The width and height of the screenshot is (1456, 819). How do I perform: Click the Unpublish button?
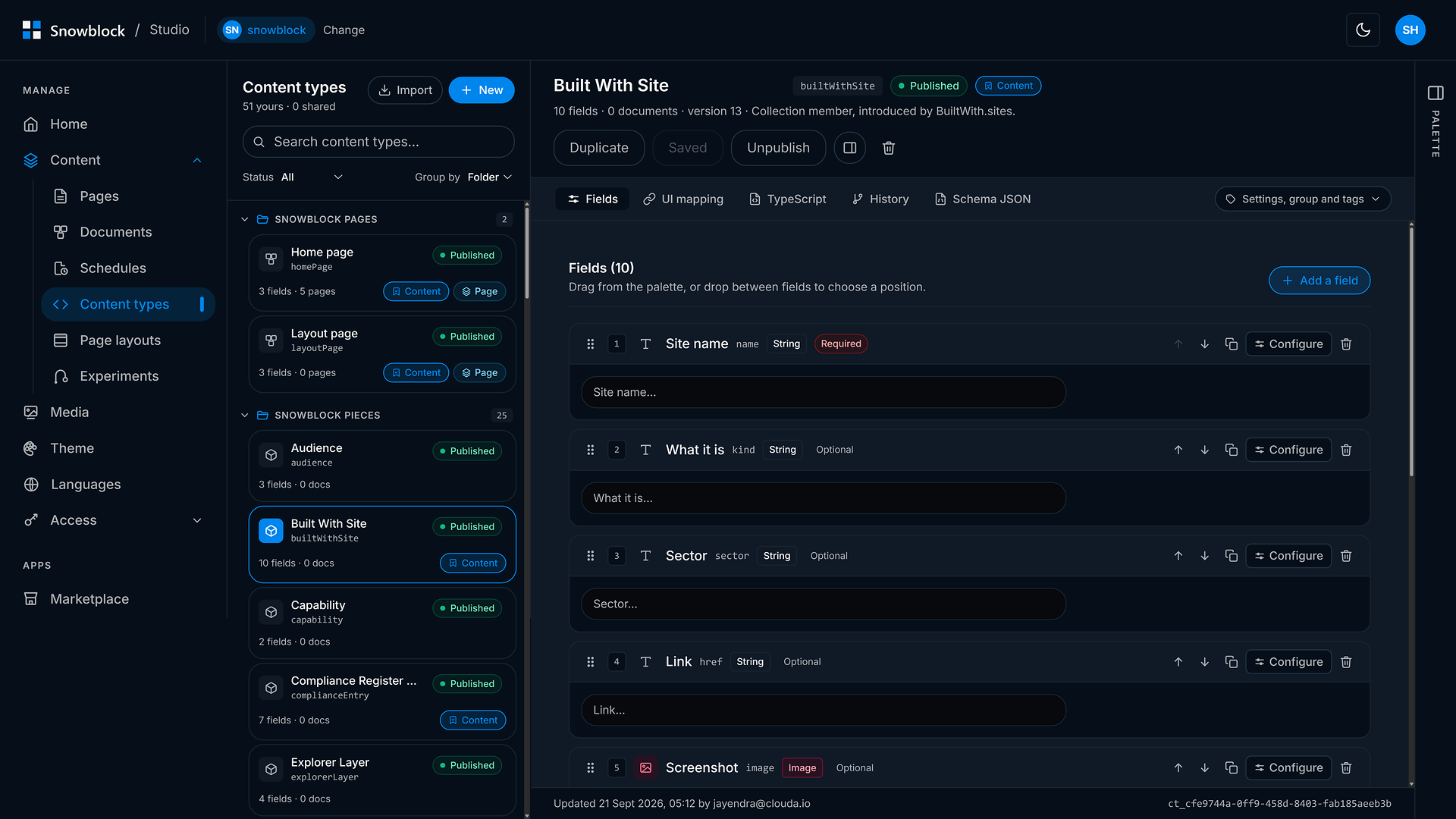(778, 148)
